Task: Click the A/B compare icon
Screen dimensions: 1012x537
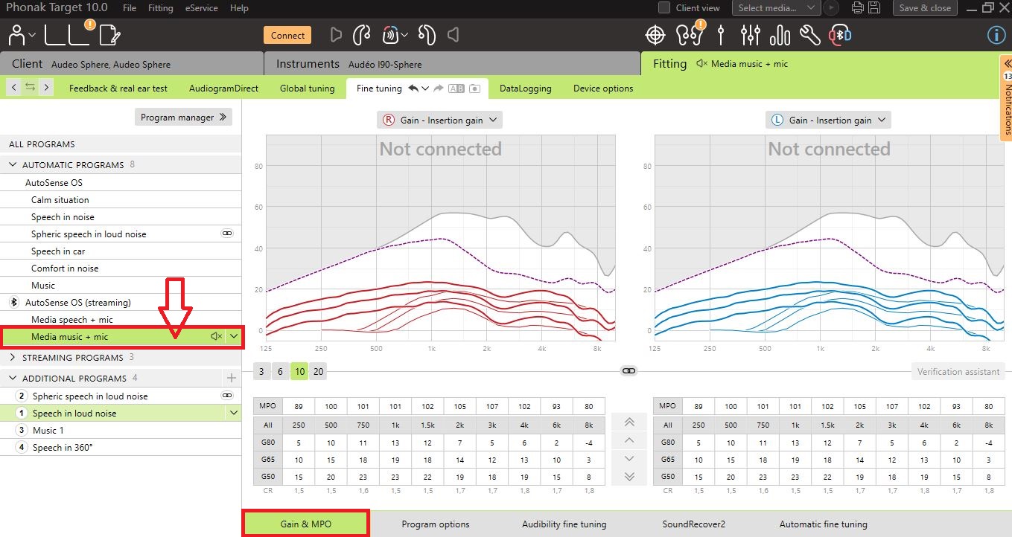Action: [456, 89]
